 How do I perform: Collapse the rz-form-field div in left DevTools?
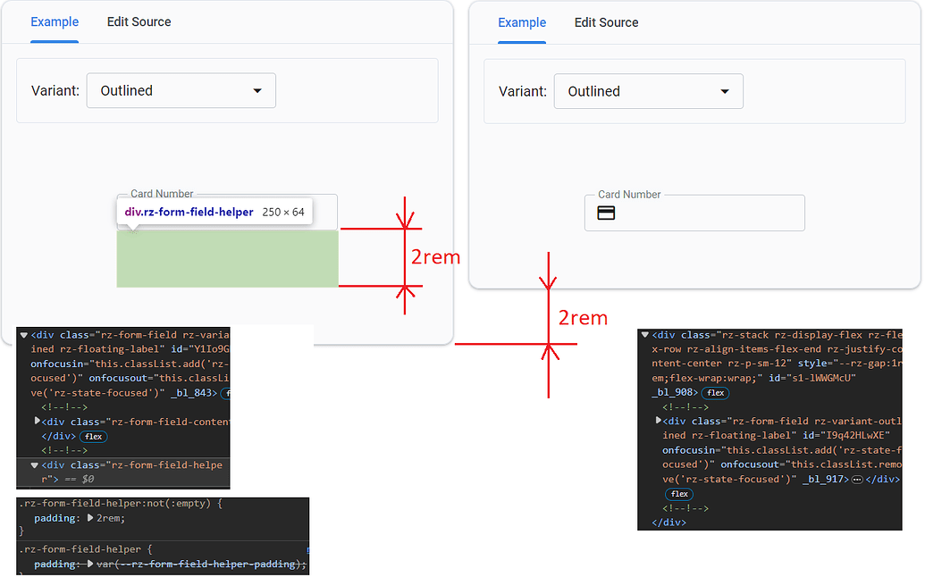(x=24, y=334)
